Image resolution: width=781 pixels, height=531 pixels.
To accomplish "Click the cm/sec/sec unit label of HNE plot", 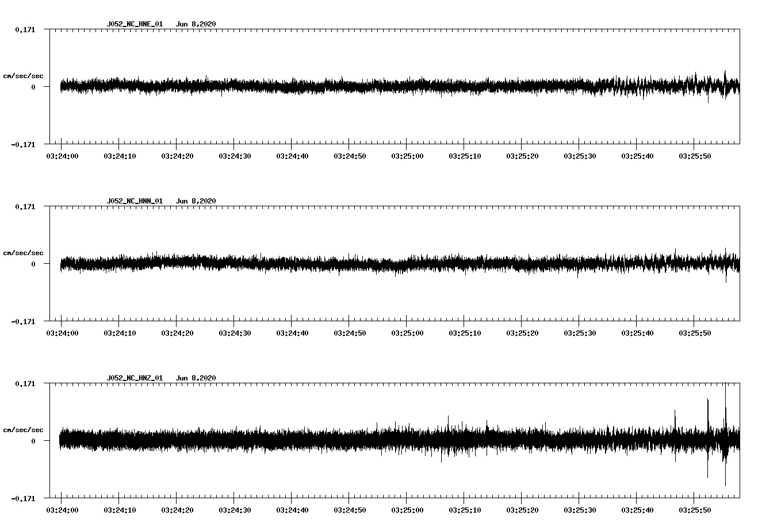I will click(x=23, y=76).
